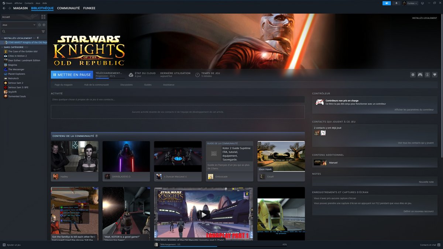Toggle sort by recent activity clock icon
Image resolution: width=443 pixels, height=249 pixels.
40,25
